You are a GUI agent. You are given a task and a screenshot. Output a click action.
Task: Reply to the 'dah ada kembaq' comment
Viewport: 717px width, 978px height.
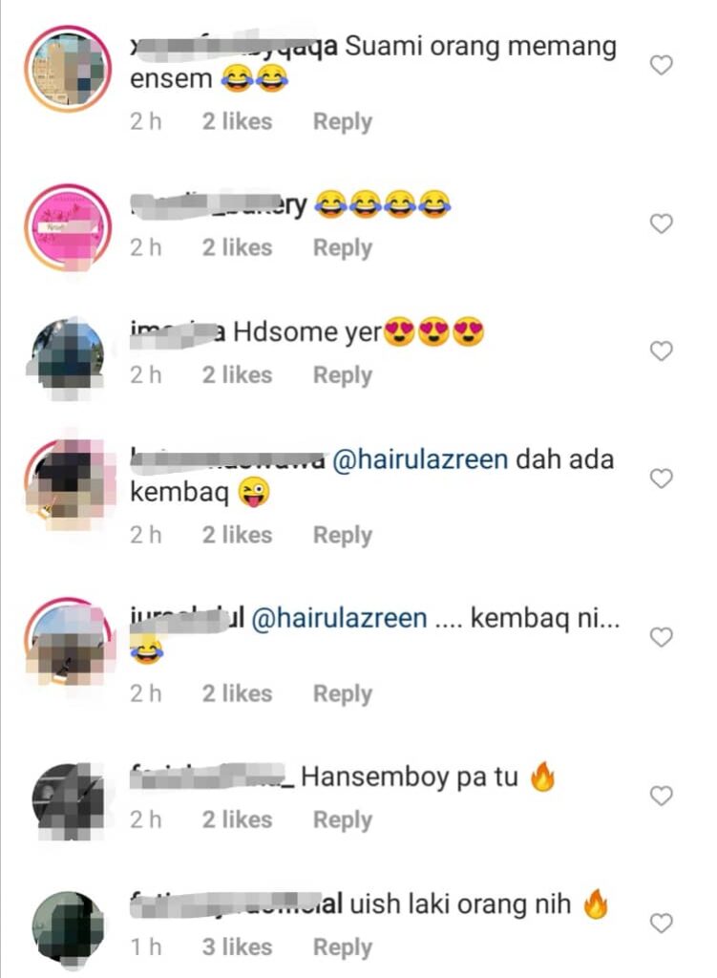coord(343,535)
